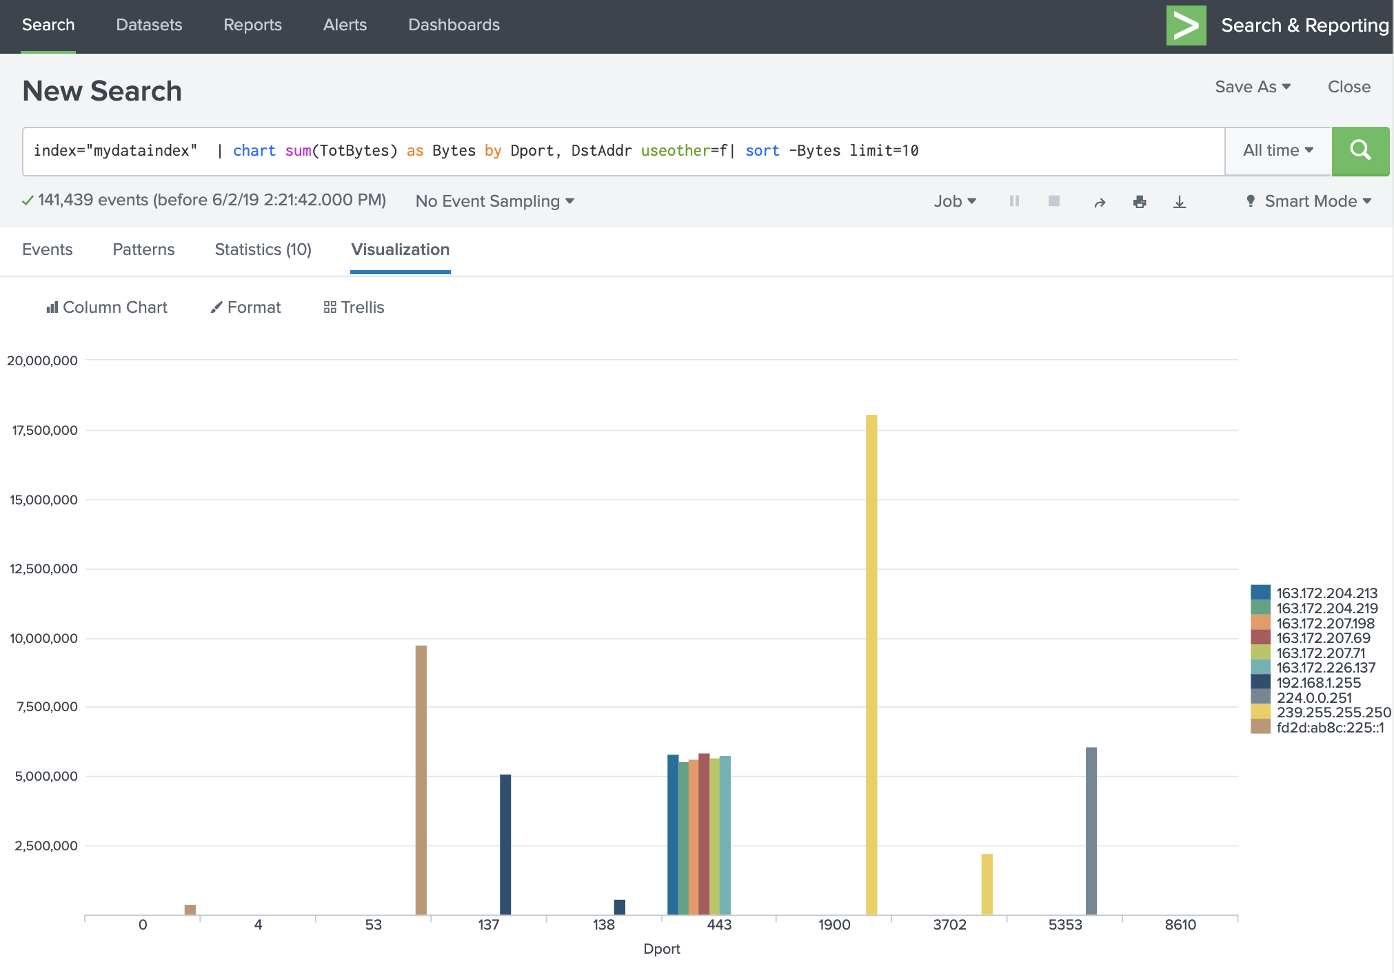Image resolution: width=1394 pixels, height=973 pixels.
Task: Open the Save As options
Action: (x=1253, y=86)
